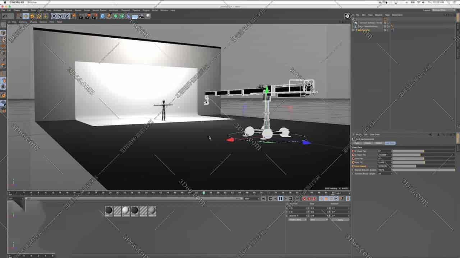Switch to the User Data tab
The width and height of the screenshot is (460, 258).
(390, 143)
